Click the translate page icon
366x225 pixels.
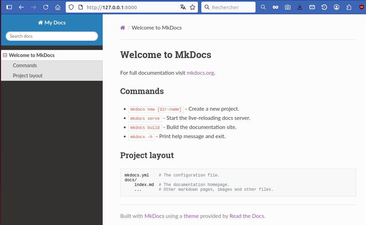(x=183, y=7)
